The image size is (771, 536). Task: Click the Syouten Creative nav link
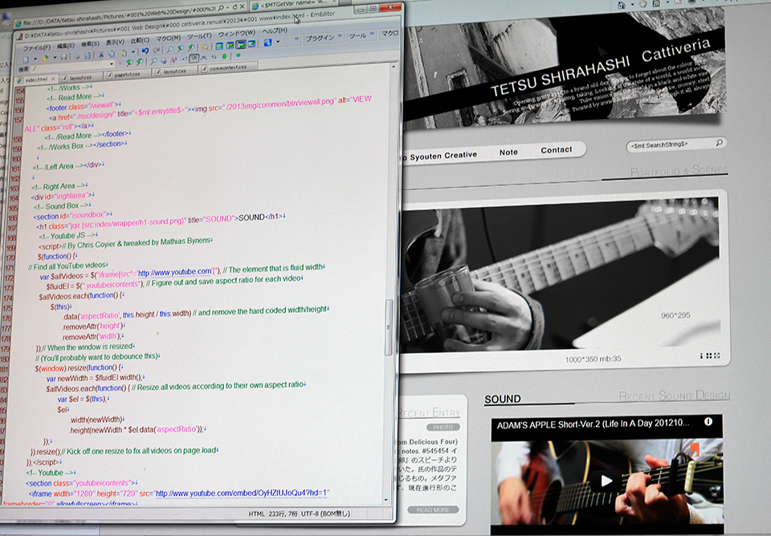(x=443, y=156)
